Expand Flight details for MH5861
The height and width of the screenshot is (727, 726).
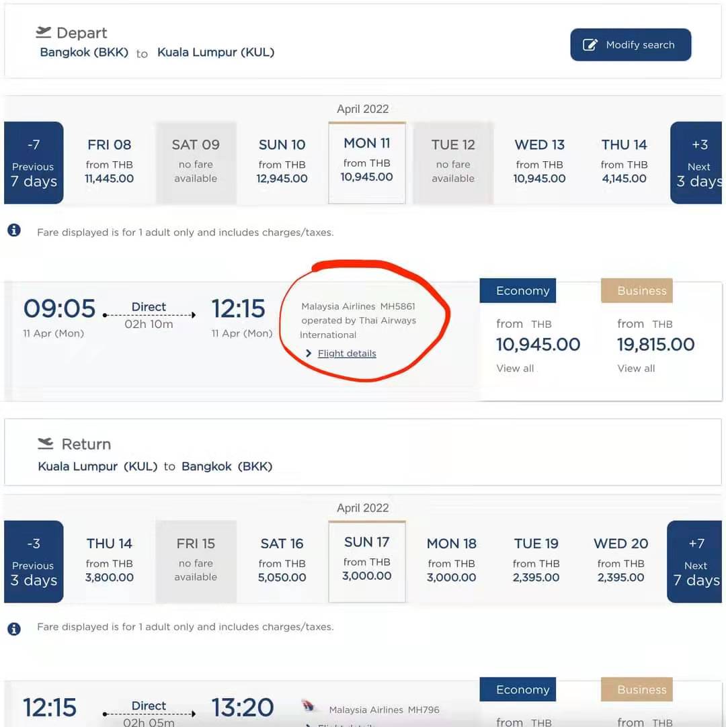click(x=346, y=353)
